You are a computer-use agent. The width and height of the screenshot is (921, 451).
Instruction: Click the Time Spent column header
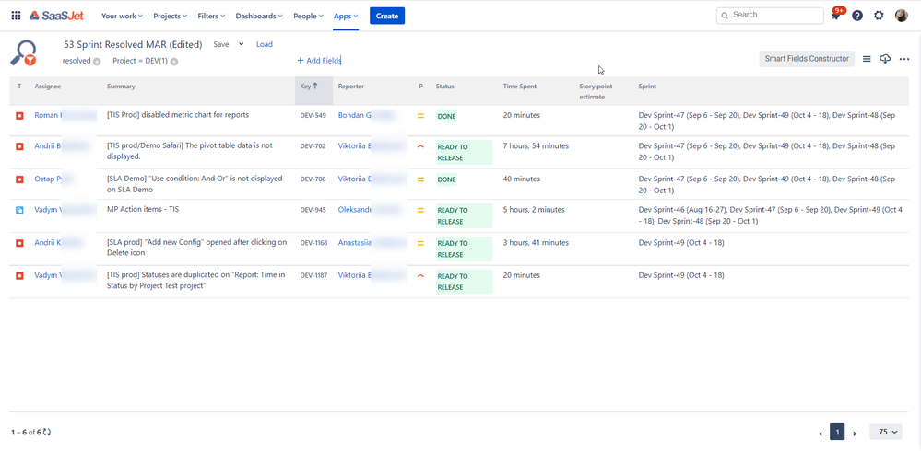519,87
